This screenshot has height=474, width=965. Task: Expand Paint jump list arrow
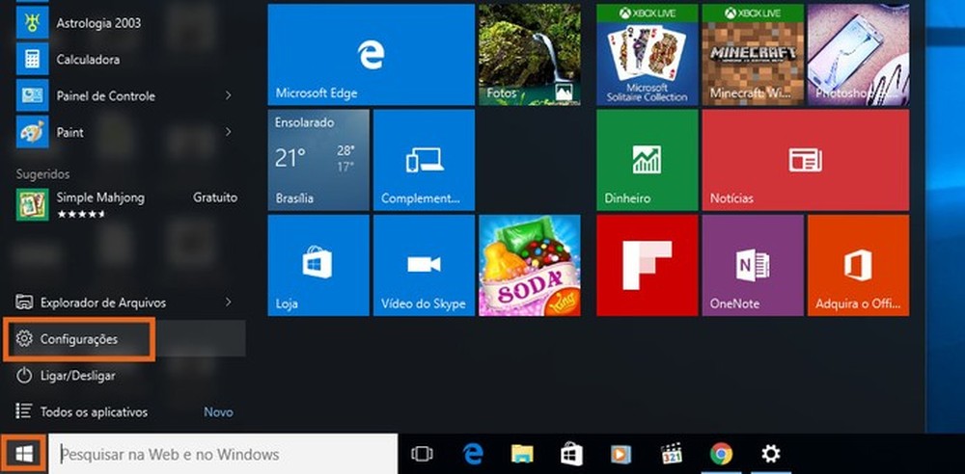229,132
